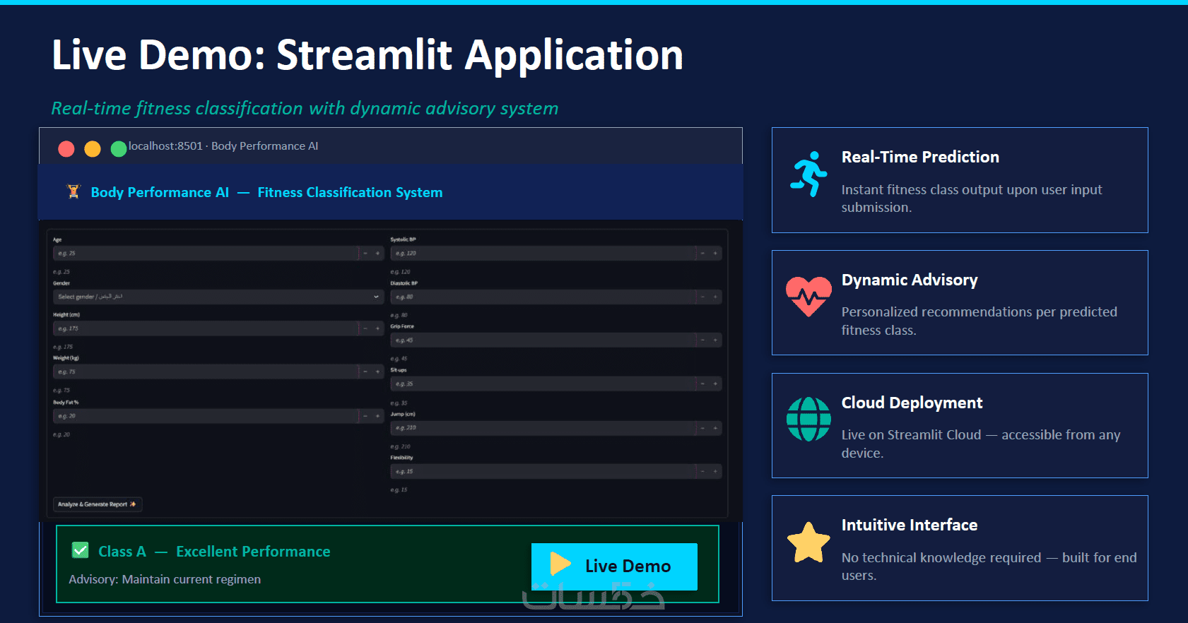Increase Body Fat % with the plus button
The height and width of the screenshot is (623, 1188).
pyautogui.click(x=377, y=416)
